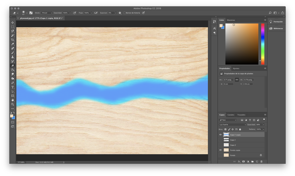295x176 pixels.
Task: Show the Capa 2 layer
Action: [x=220, y=145]
